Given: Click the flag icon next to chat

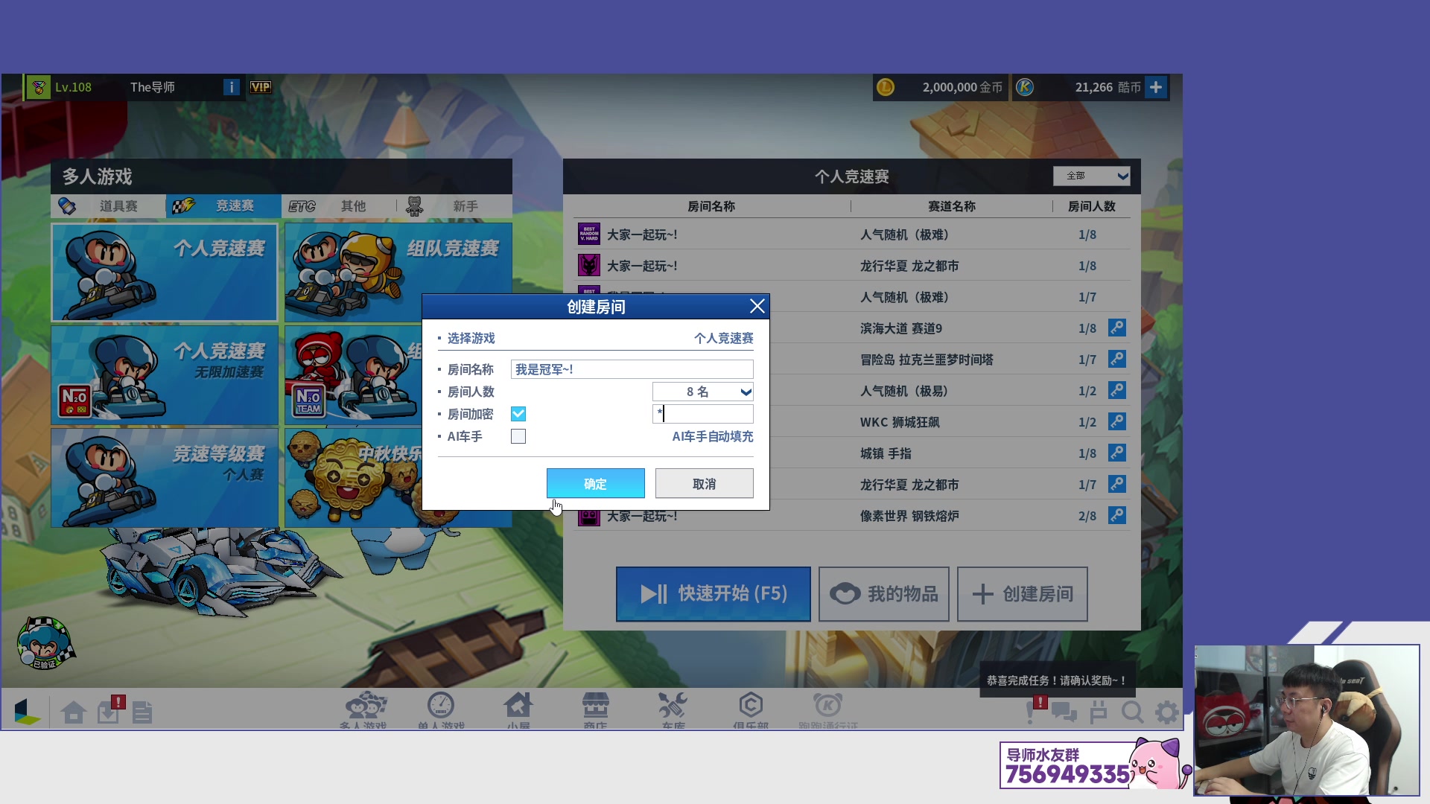Looking at the screenshot, I should [x=1099, y=712].
